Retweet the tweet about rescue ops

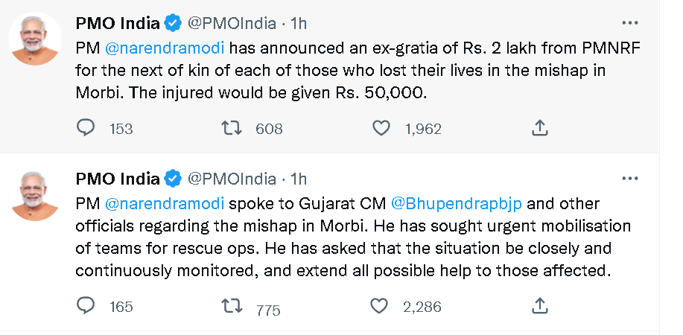pos(232,305)
